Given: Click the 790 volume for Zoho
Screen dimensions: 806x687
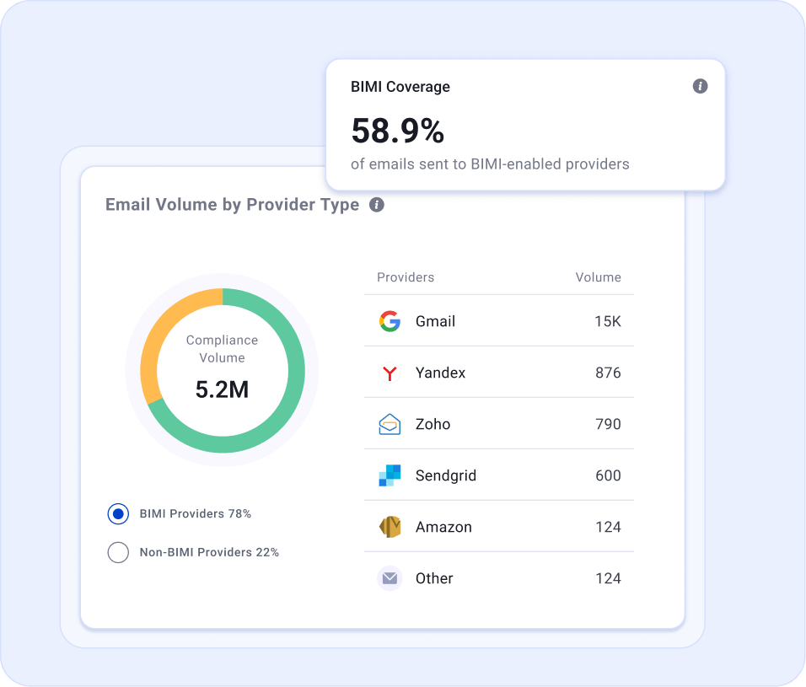Looking at the screenshot, I should [x=608, y=425].
